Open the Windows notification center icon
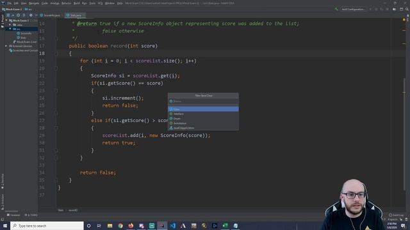This screenshot has height=230, width=410. tap(403, 226)
